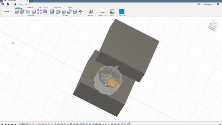Click the Insert image icon
222x125 pixels.
pos(112,11)
